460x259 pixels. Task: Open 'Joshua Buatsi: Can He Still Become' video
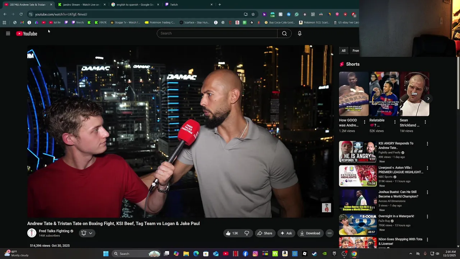[x=398, y=194]
